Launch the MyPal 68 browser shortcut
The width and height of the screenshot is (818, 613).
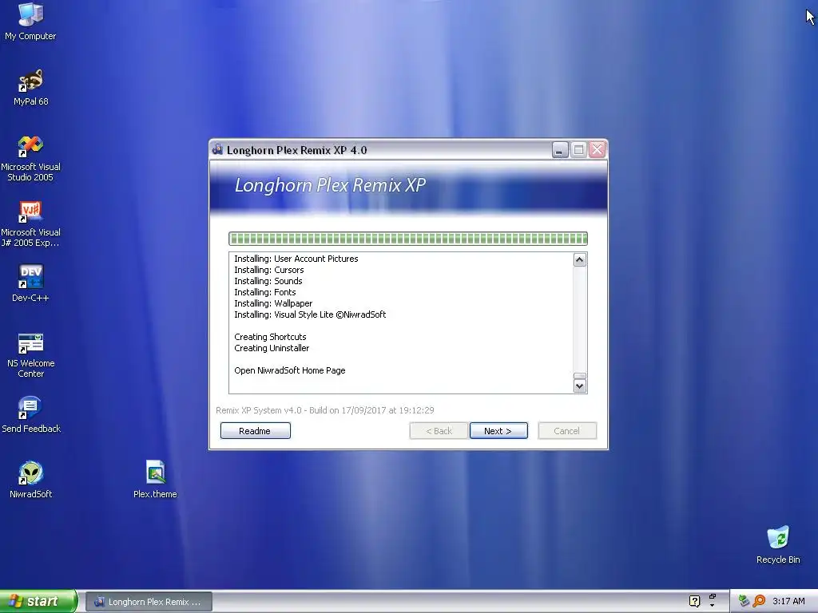pyautogui.click(x=30, y=87)
